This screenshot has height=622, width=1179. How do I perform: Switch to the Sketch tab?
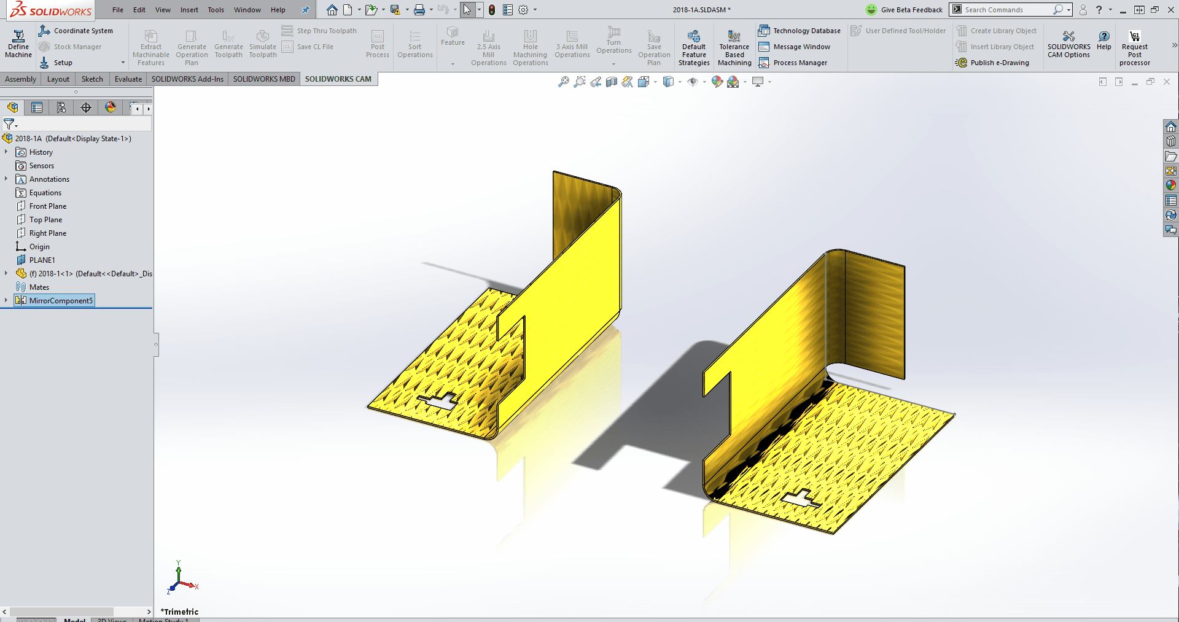[93, 79]
